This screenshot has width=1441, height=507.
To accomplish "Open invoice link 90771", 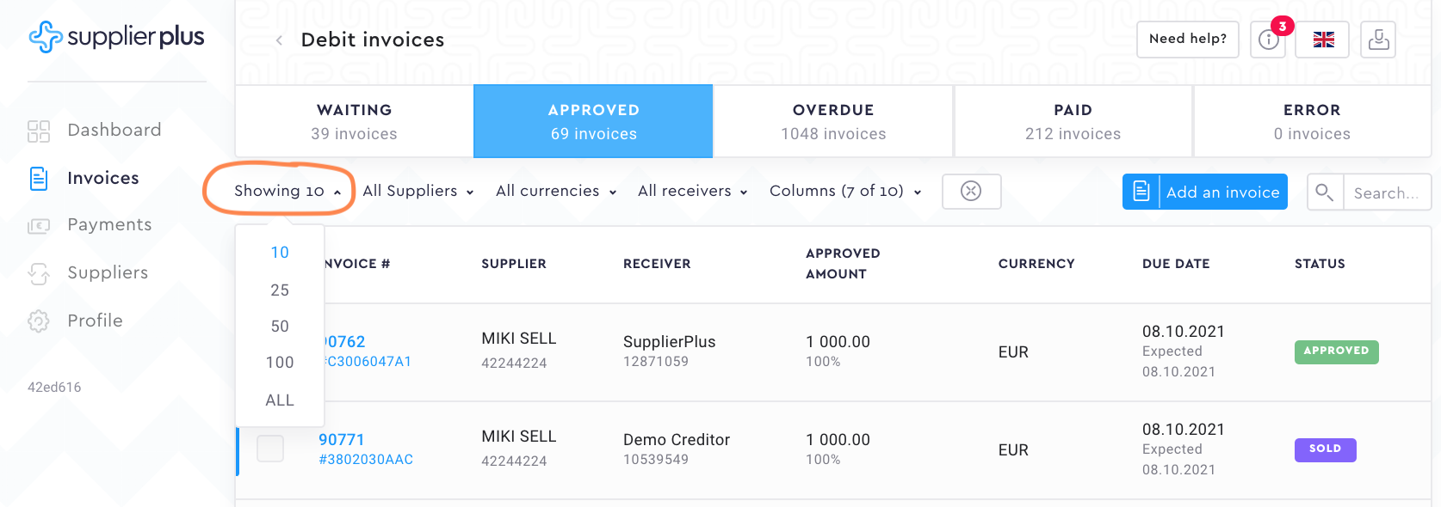I will pos(342,440).
